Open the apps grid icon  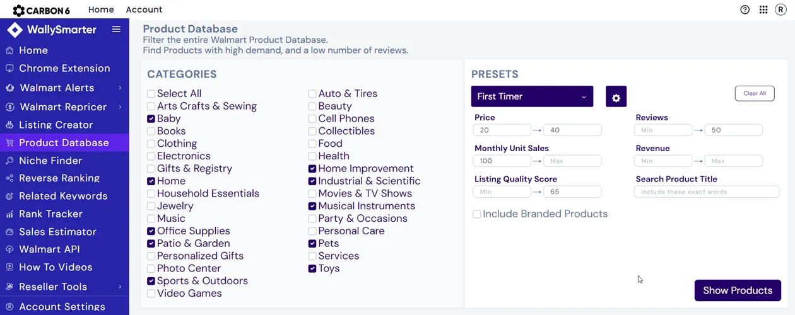tap(763, 9)
